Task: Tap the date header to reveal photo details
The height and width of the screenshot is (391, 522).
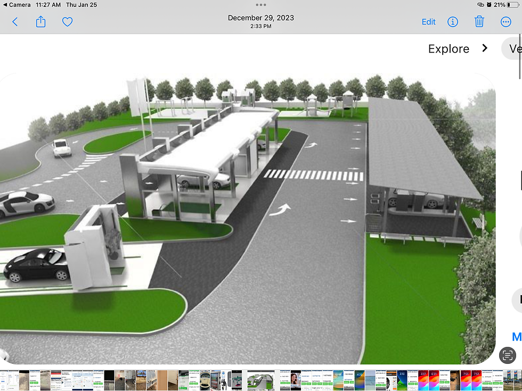Action: click(260, 18)
